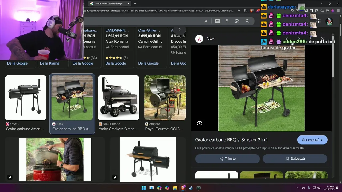Open the Google account avatar
The image size is (342, 192).
click(x=329, y=21)
